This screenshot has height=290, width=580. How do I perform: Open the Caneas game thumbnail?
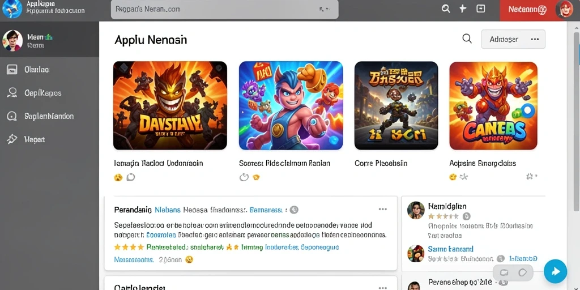(x=493, y=106)
